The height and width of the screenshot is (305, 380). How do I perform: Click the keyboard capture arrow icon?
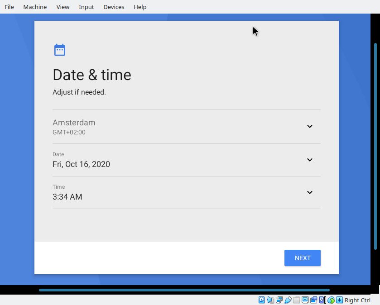(340, 300)
